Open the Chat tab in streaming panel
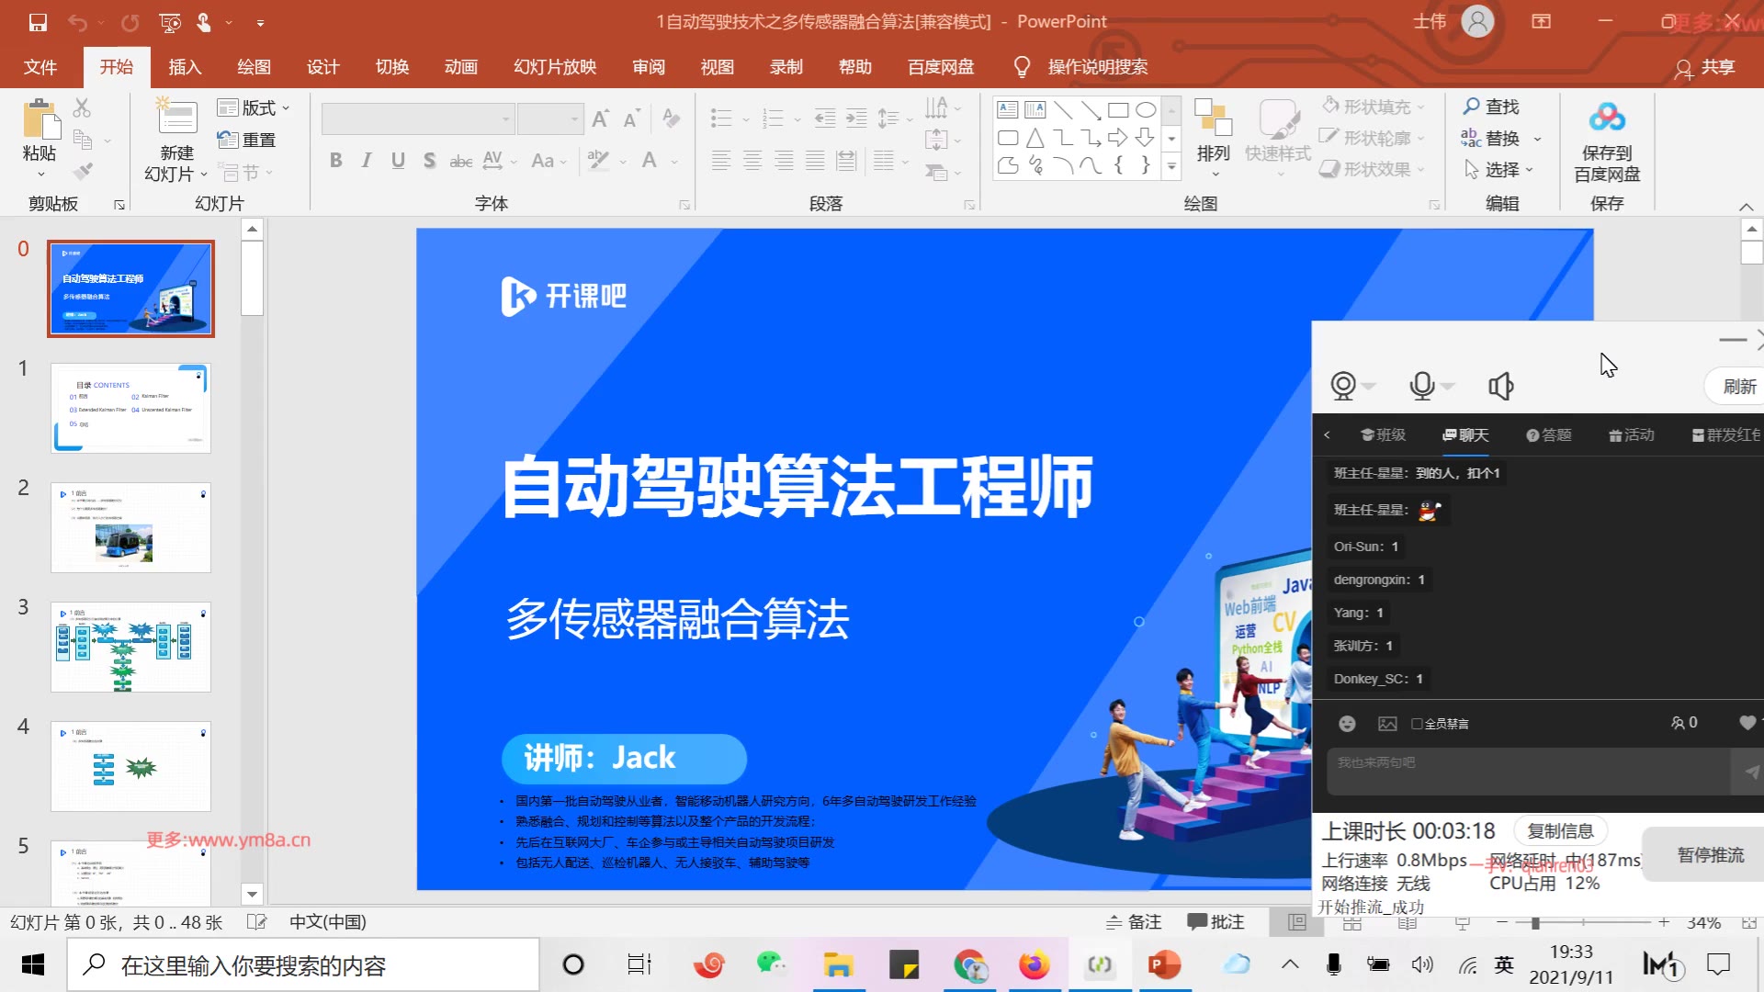The width and height of the screenshot is (1764, 992). click(x=1466, y=434)
